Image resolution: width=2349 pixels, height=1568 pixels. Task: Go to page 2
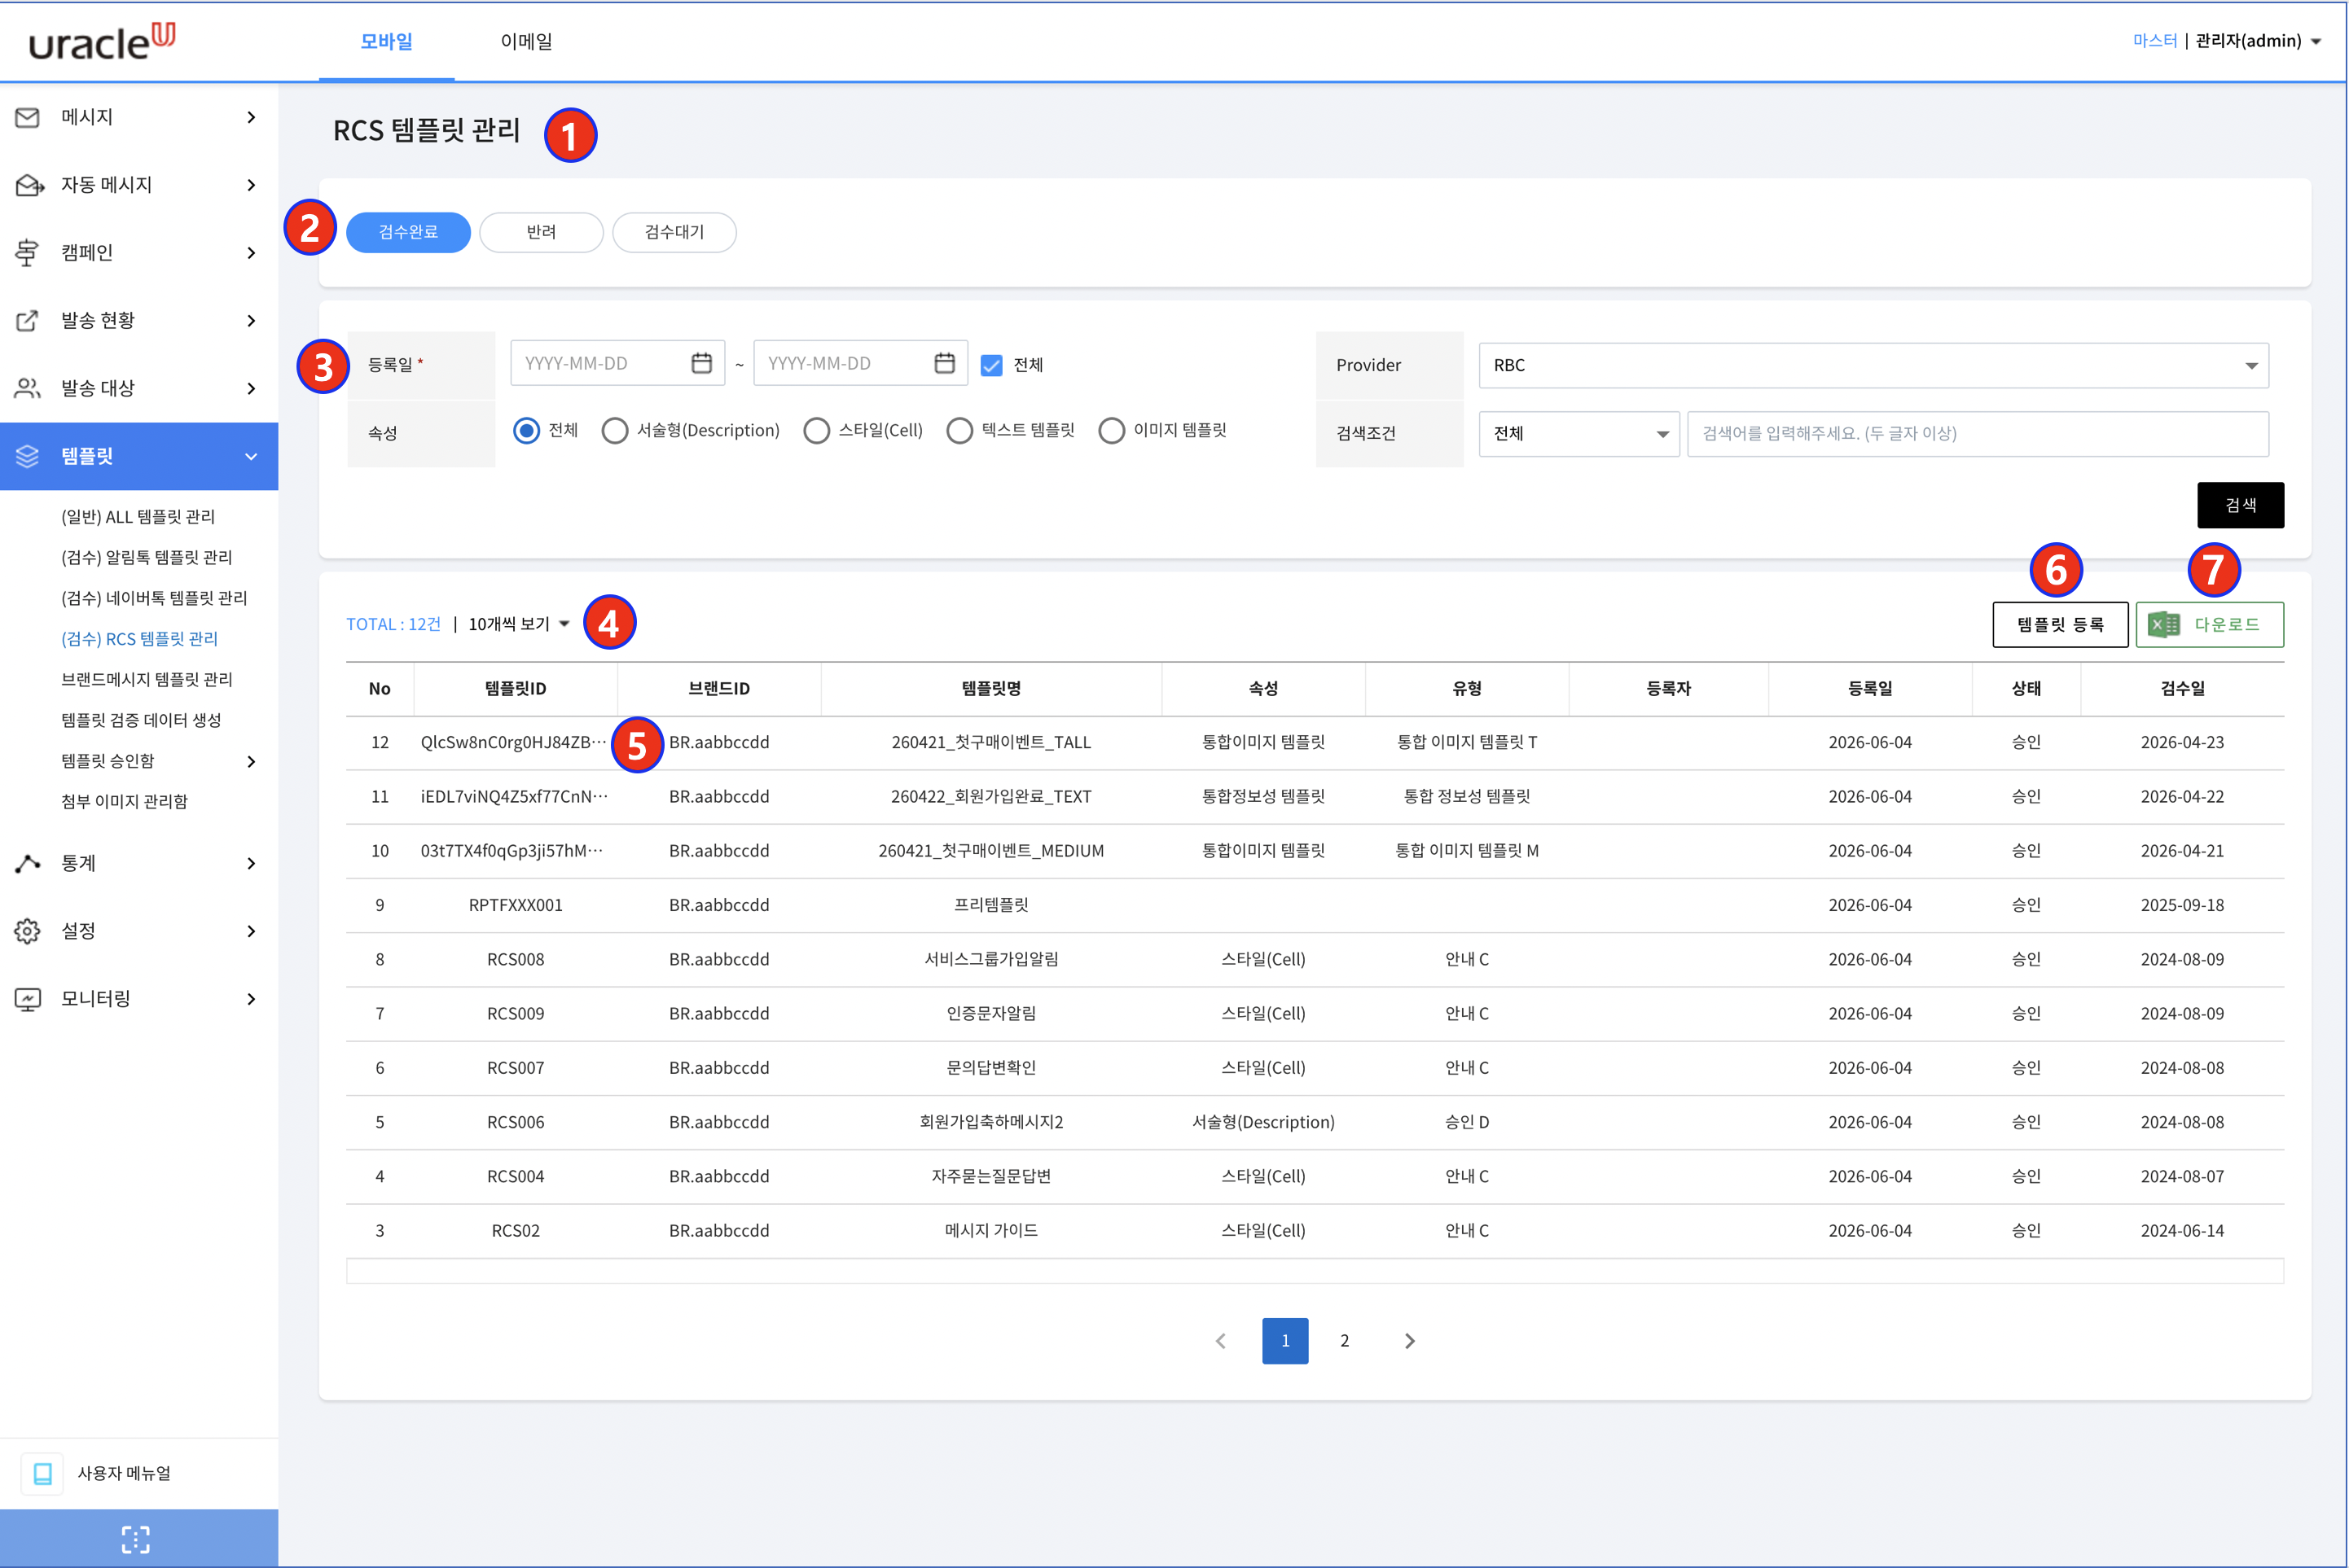(1345, 1341)
